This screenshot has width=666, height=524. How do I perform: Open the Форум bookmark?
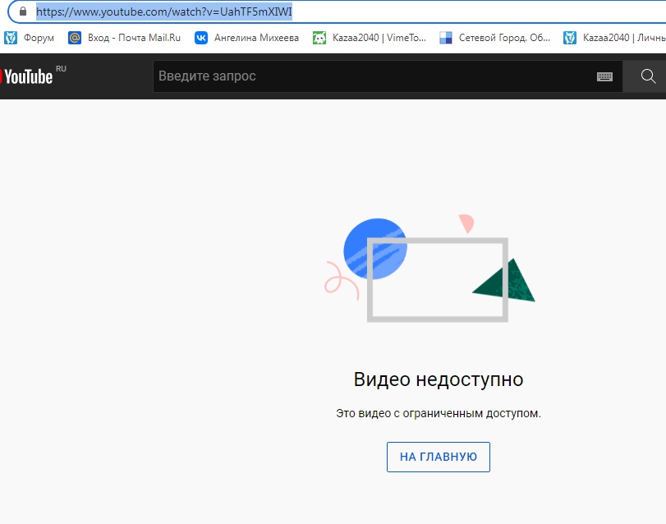(31, 37)
